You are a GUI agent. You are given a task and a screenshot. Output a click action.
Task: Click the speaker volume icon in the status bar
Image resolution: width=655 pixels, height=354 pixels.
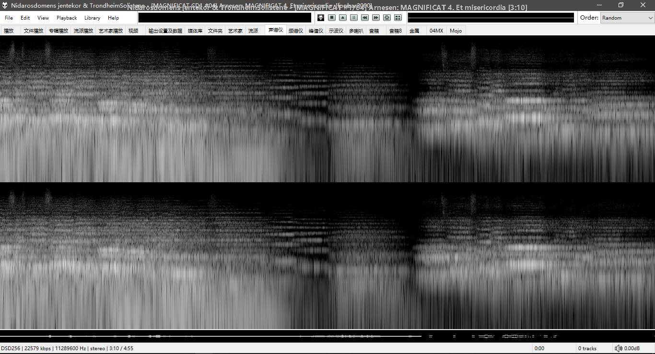tap(619, 348)
